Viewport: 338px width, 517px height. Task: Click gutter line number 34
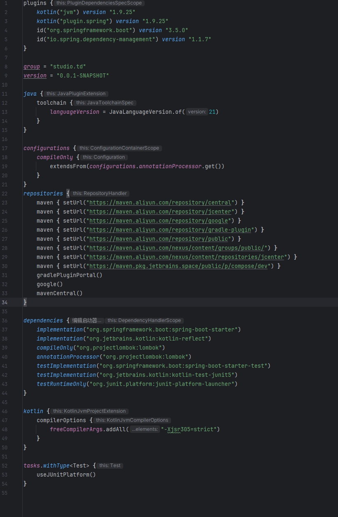pos(5,302)
